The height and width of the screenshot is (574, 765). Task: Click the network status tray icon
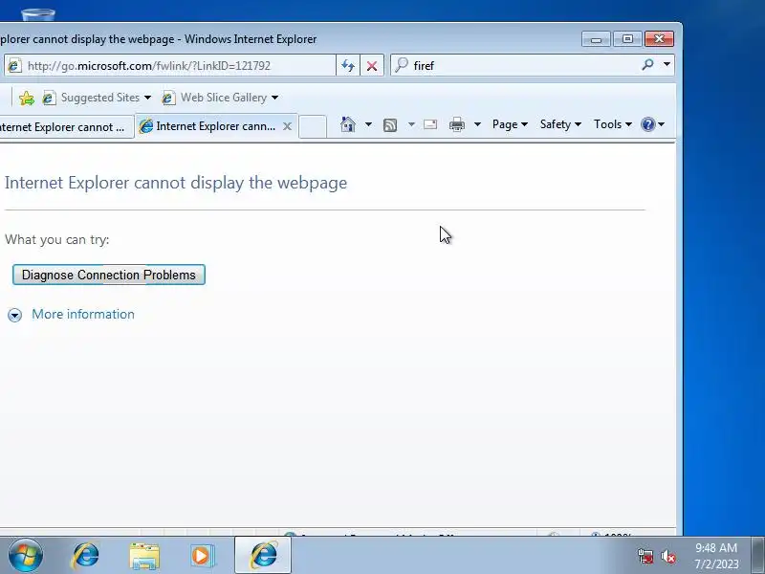[x=645, y=556]
